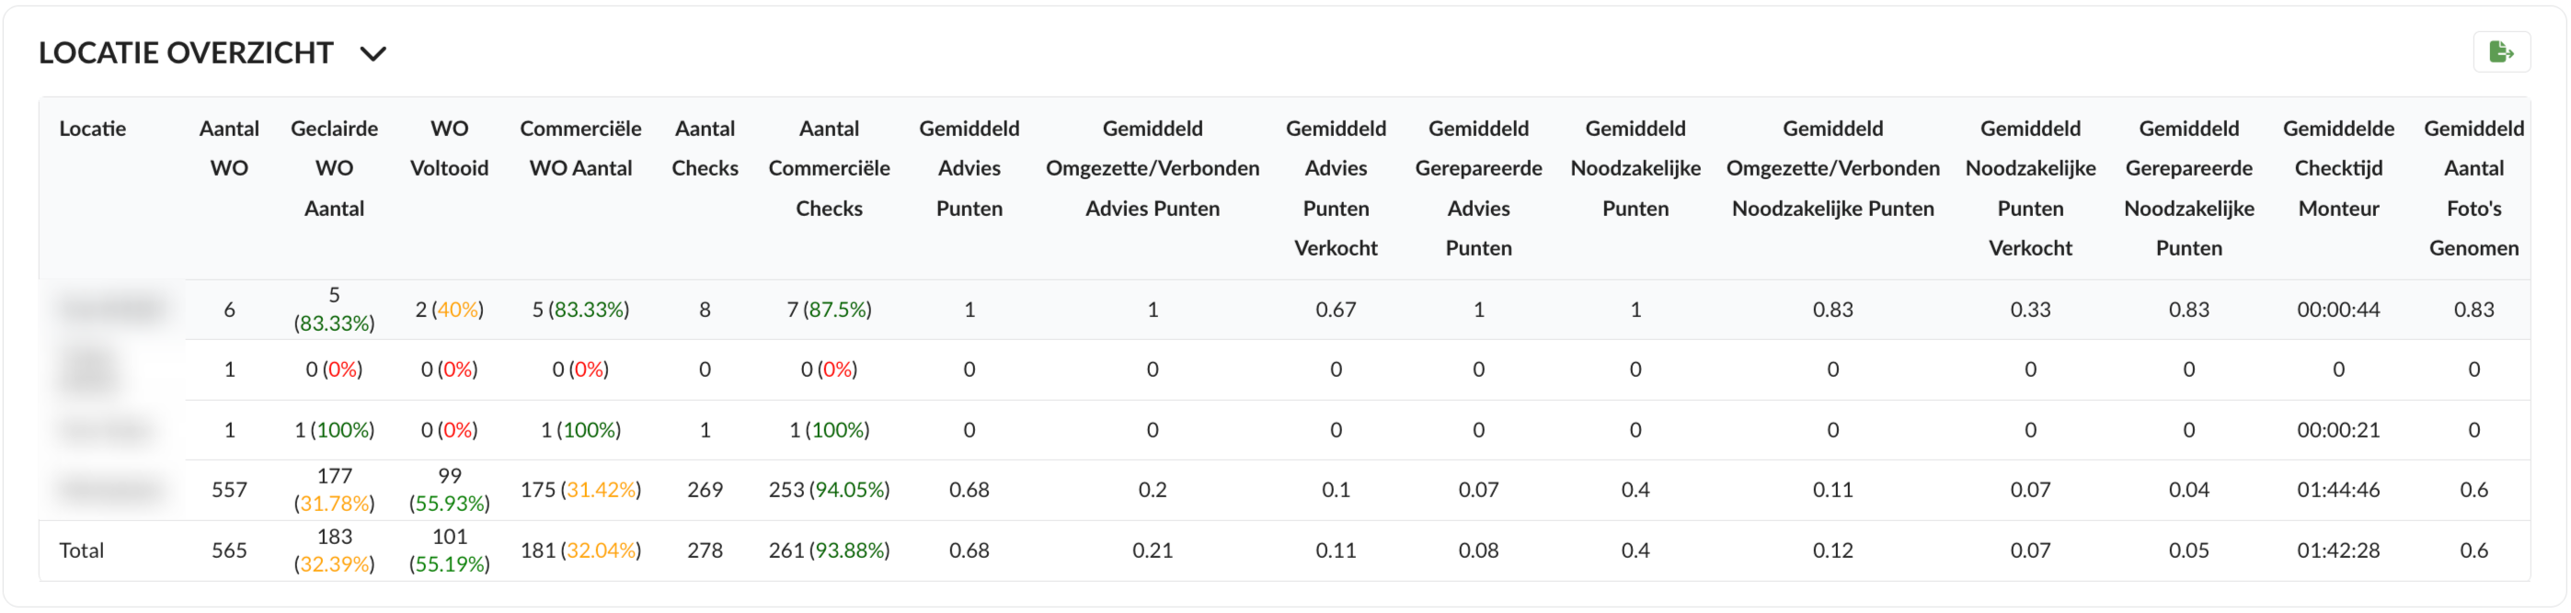Screen dimensions: 2571x613
Task: Click the green export icon button
Action: click(2500, 51)
